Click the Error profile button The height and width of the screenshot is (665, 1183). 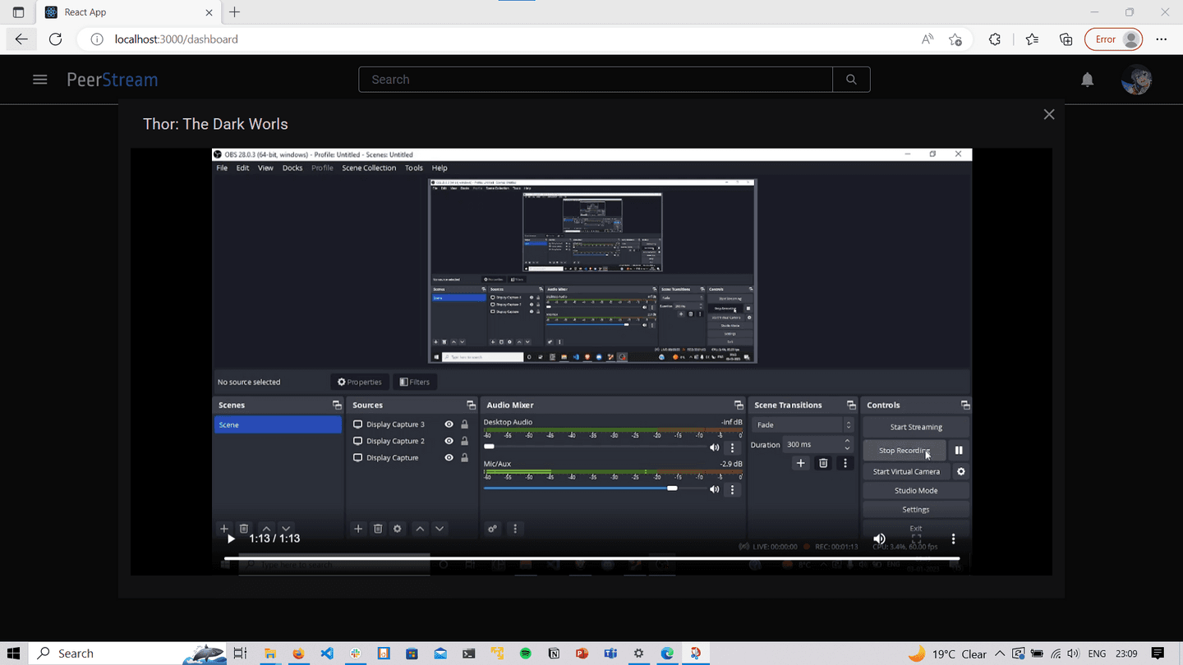[1115, 39]
